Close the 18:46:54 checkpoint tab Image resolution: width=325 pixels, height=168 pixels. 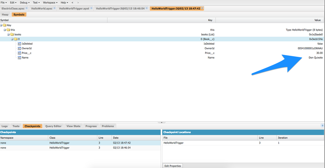coord(147,8)
